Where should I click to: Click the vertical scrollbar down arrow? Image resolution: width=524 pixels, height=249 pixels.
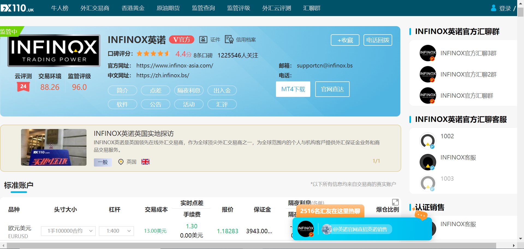pyautogui.click(x=521, y=239)
